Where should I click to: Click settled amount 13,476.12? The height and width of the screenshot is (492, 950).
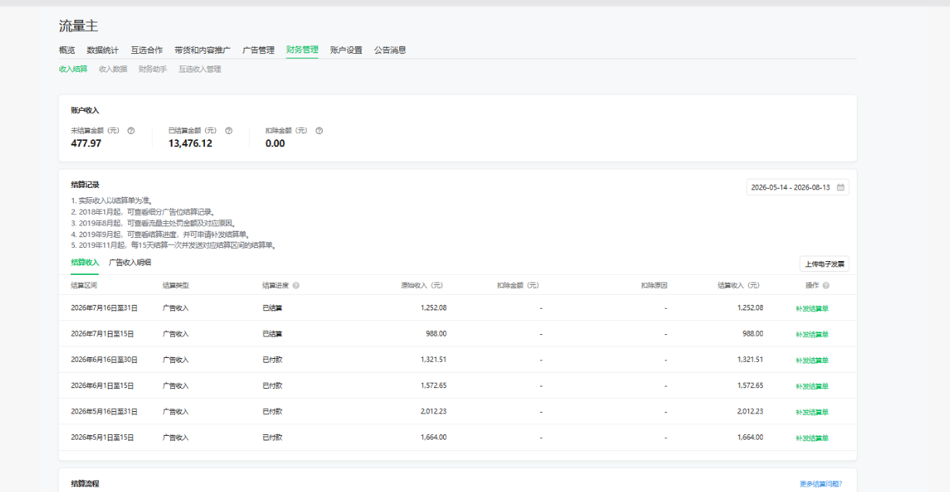coord(190,144)
